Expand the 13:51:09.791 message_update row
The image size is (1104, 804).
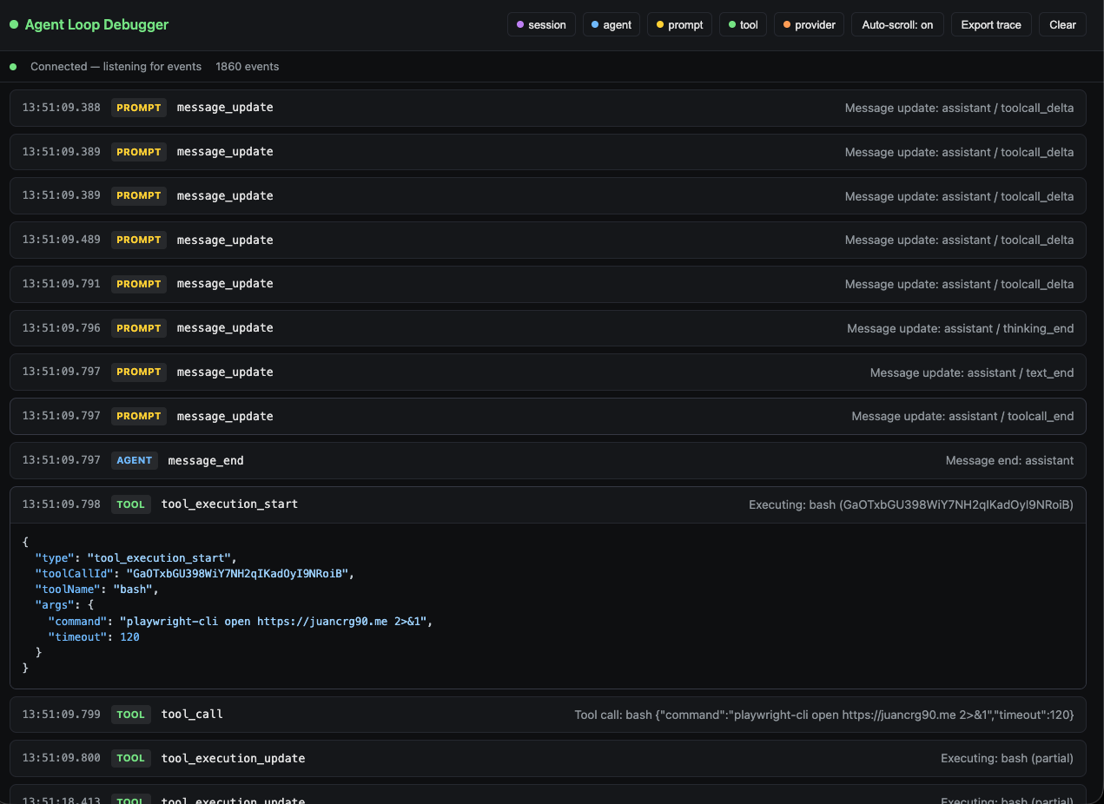548,284
